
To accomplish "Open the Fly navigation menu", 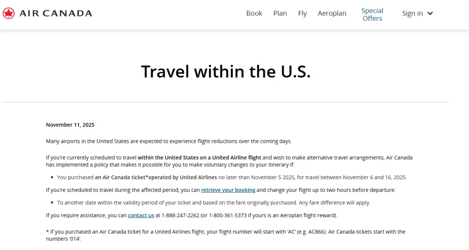I will click(302, 13).
